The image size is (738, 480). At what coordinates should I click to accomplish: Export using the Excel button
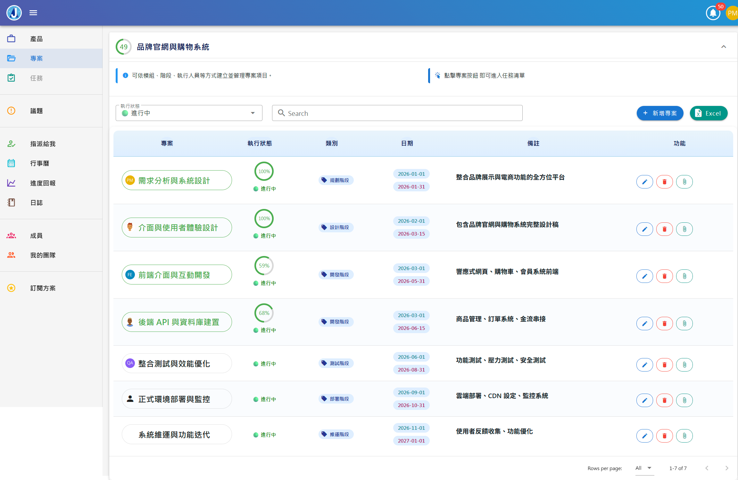click(x=709, y=113)
